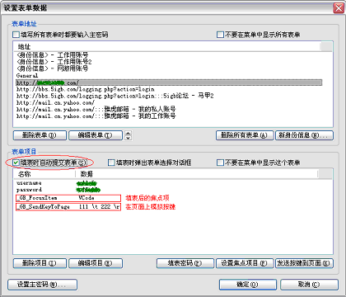The width and height of the screenshot is (346, 297).
Task: Close the 设置表单数据 dialog
Action: point(339,8)
